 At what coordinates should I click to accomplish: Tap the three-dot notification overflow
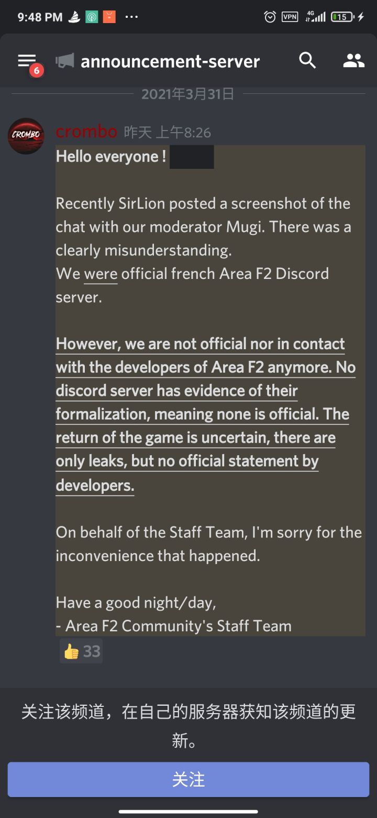(131, 17)
